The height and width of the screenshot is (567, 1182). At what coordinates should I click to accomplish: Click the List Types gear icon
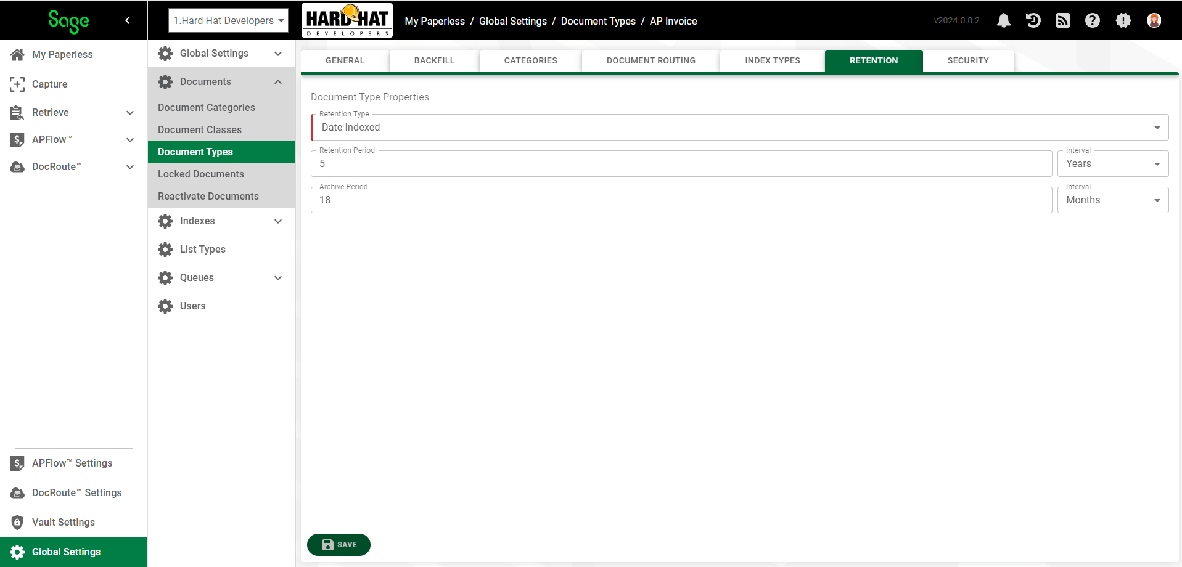(165, 249)
